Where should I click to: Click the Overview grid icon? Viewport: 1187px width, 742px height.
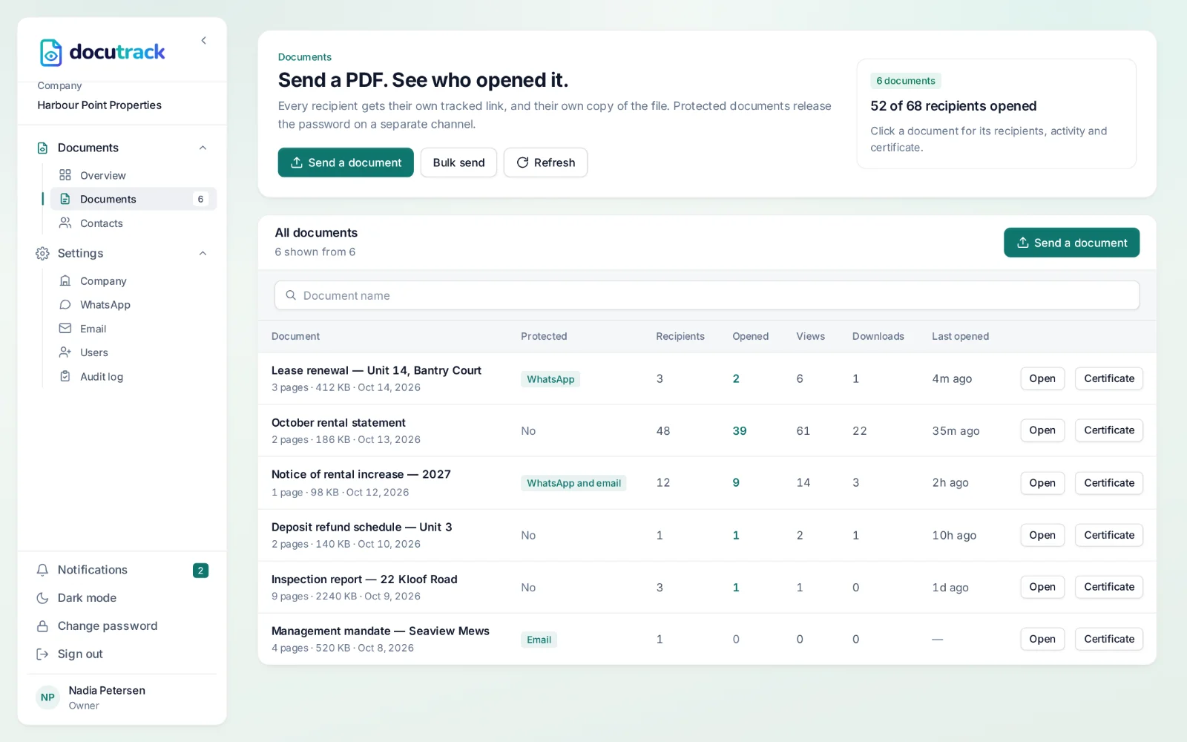click(x=65, y=175)
